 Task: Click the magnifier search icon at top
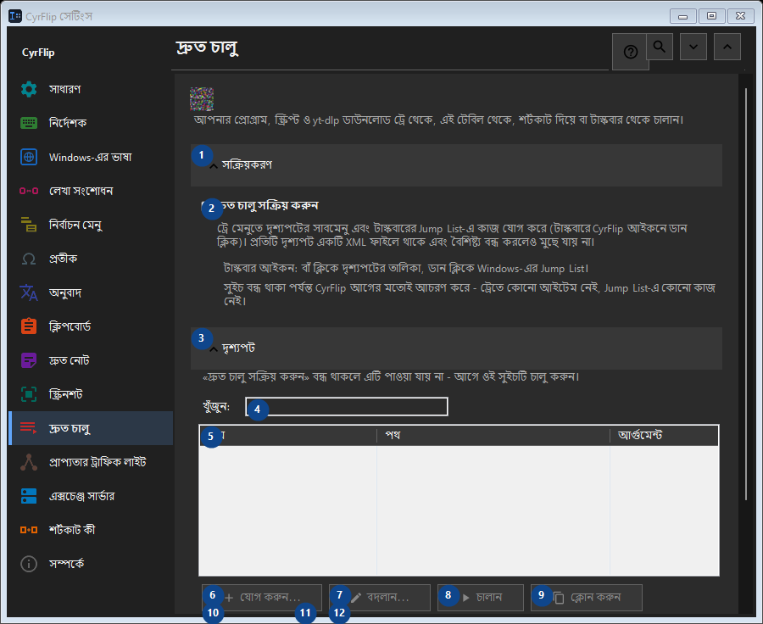coord(660,47)
